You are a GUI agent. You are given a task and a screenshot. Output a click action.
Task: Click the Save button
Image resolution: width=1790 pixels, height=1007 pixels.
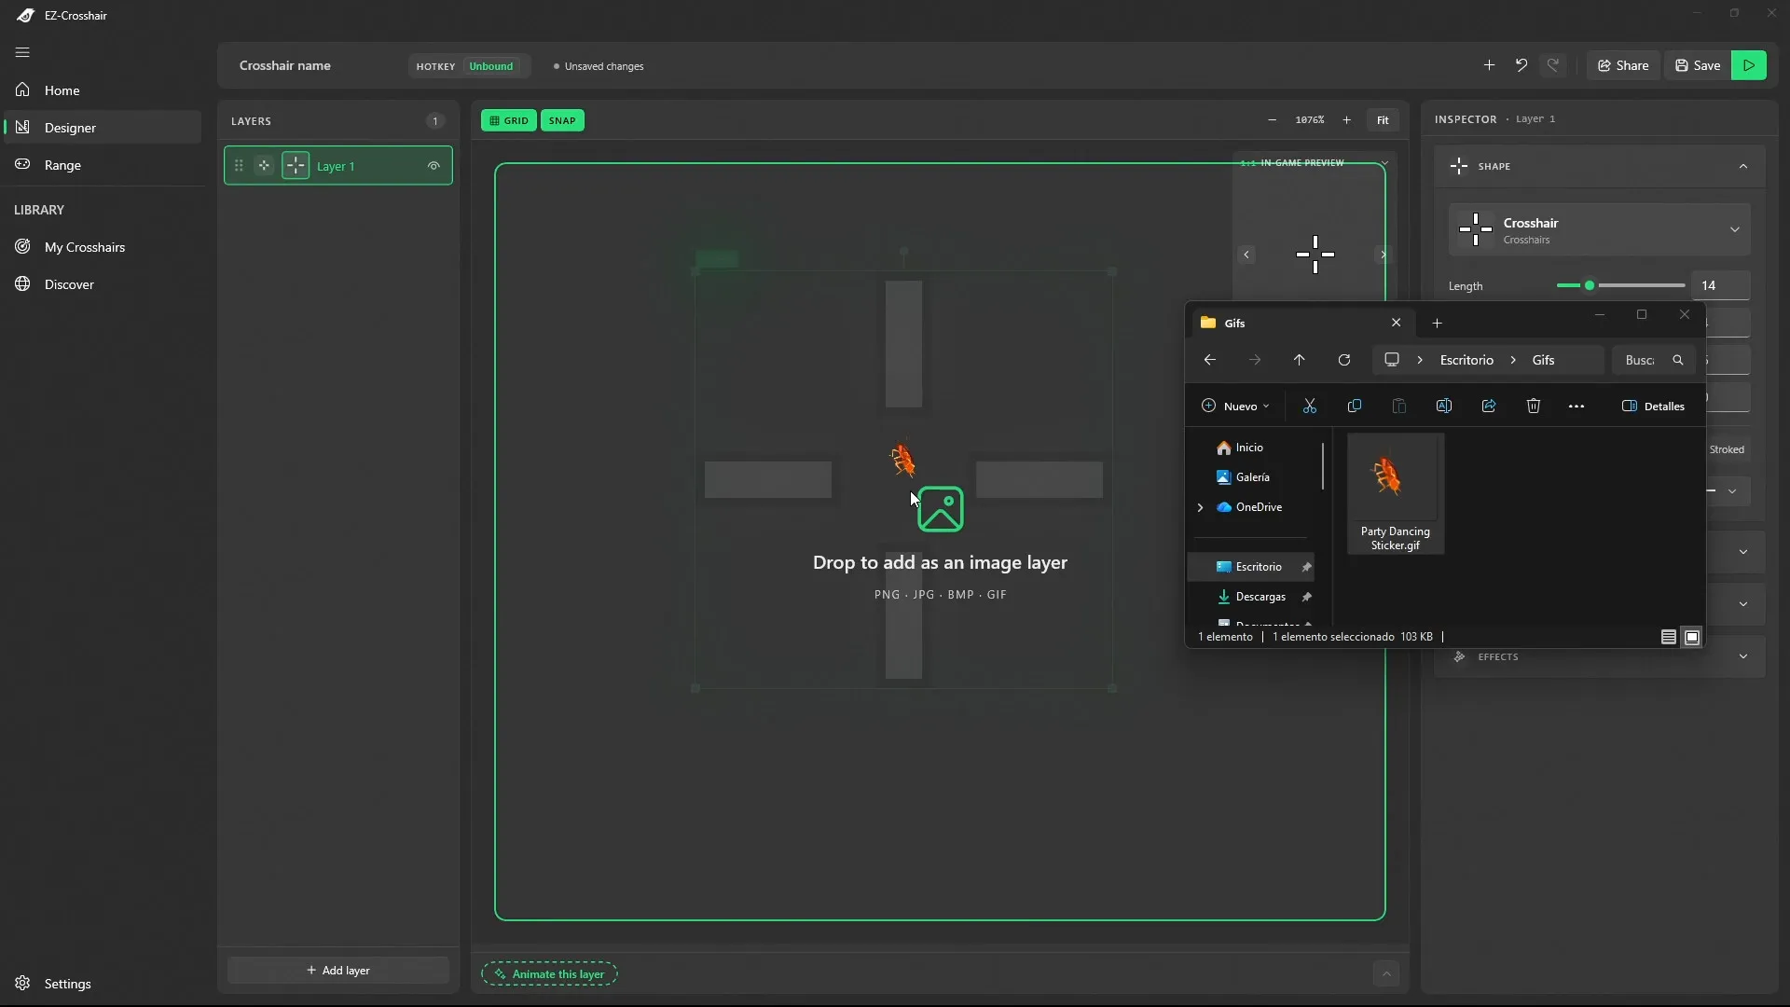pos(1698,65)
